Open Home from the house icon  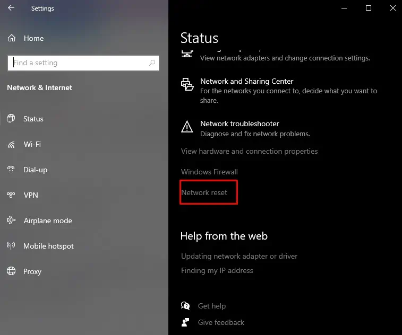(12, 38)
